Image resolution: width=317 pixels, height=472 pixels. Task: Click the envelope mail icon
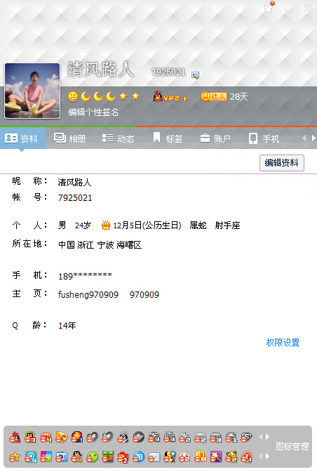click(x=154, y=457)
